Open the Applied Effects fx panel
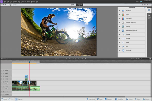This screenshot has height=101, width=152. [x=149, y=16]
